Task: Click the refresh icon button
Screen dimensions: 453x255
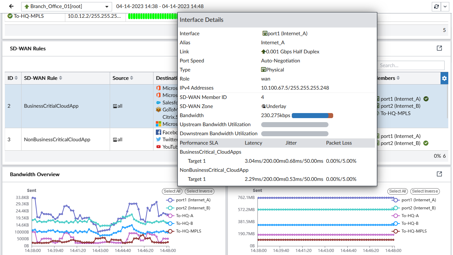Action: [437, 6]
